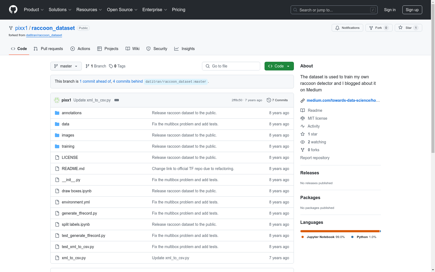435x272 pixels.
Task: Click the README.md file icon
Action: 57,169
